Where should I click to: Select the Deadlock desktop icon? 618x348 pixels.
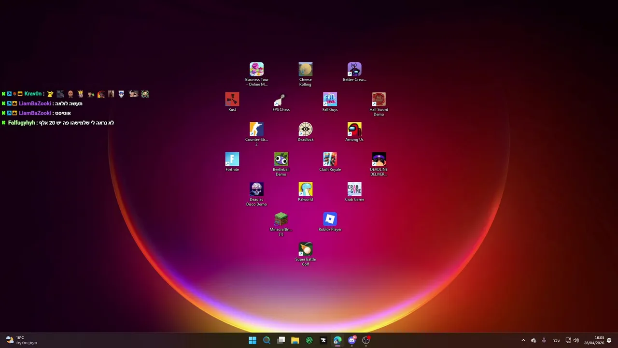[305, 132]
